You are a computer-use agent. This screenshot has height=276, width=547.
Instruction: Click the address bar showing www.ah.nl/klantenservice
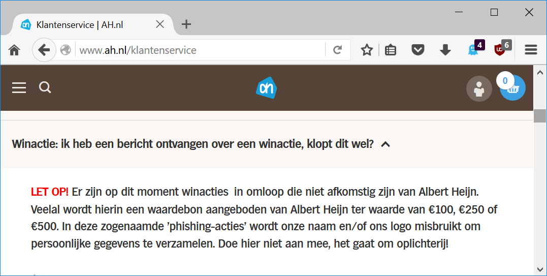[201, 50]
